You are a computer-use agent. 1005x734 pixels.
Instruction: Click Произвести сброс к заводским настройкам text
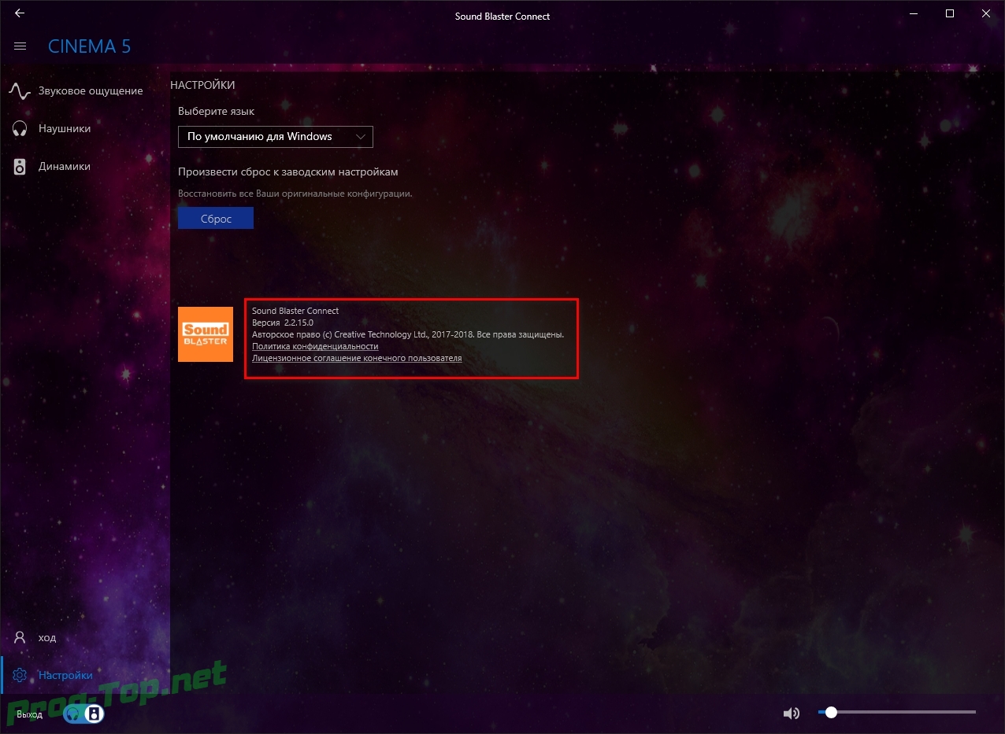tap(288, 172)
